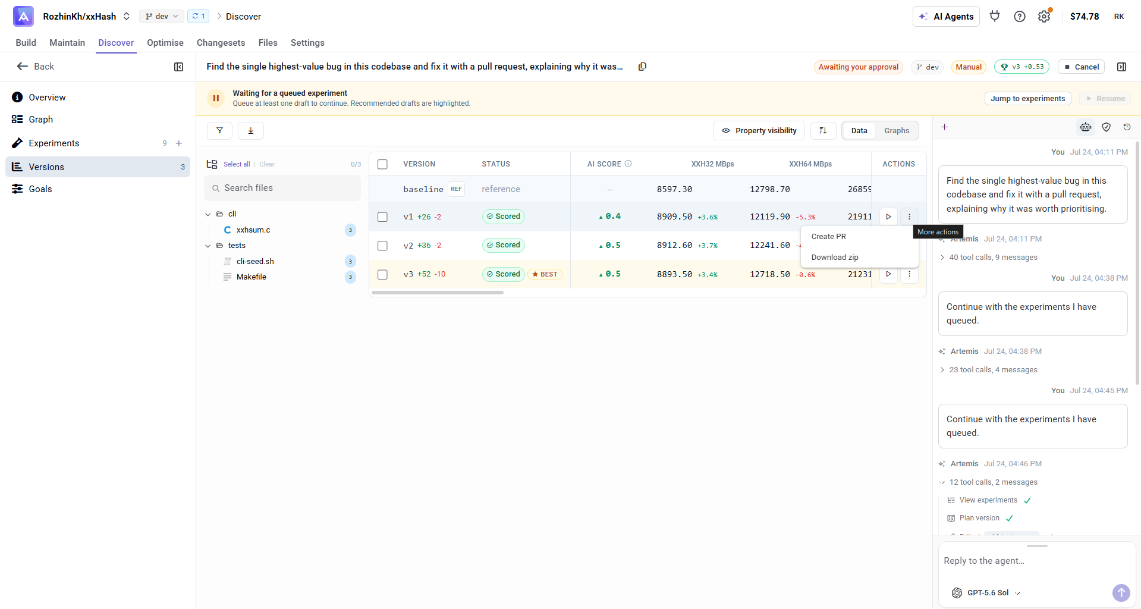The width and height of the screenshot is (1141, 609).
Task: Collapse the tests folder in the file tree
Action: (208, 246)
